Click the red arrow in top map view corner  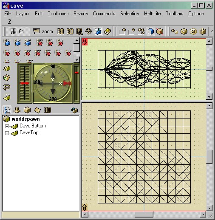coord(85,42)
